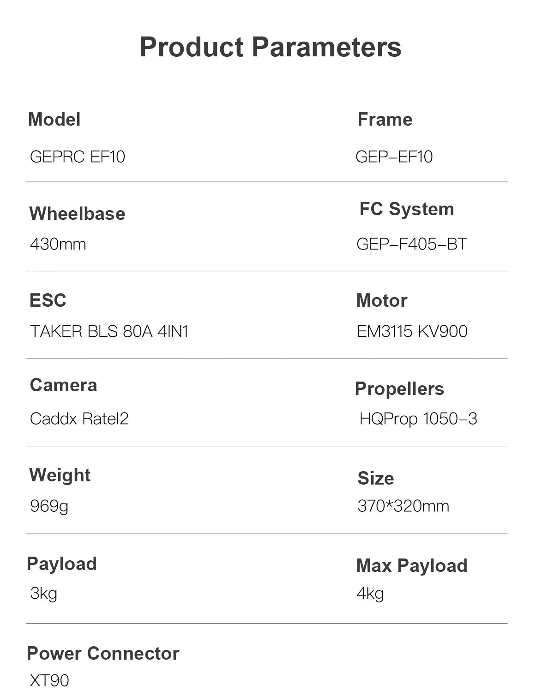Screen dimensions: 554x698
Task: Click the Camera label
Action: [x=63, y=385]
